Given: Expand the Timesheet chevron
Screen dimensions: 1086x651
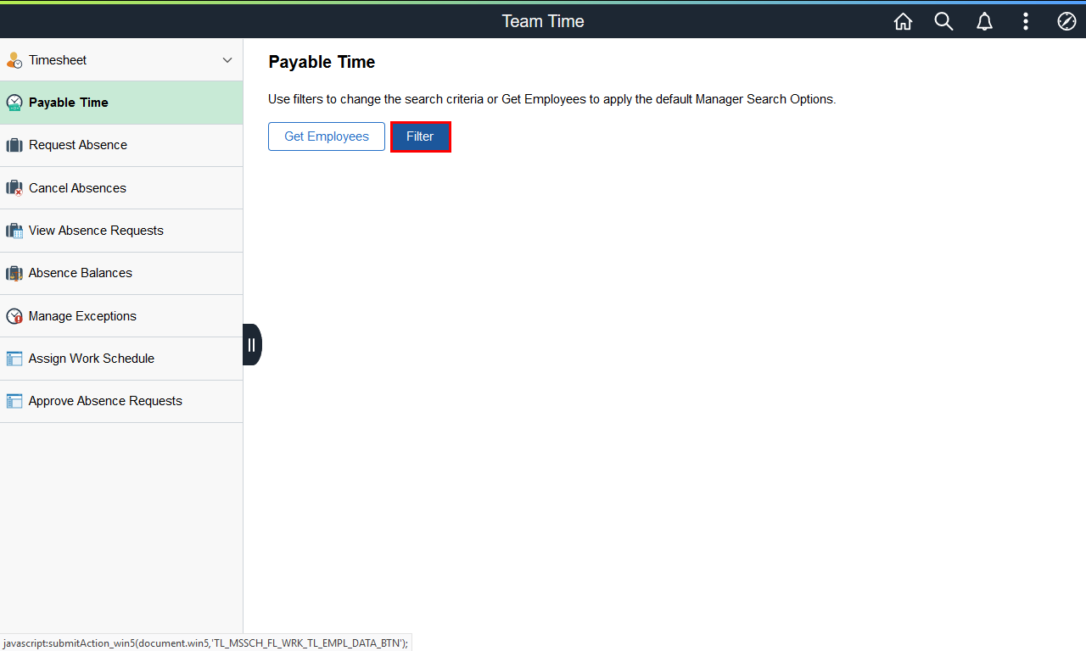Looking at the screenshot, I should (x=227, y=60).
